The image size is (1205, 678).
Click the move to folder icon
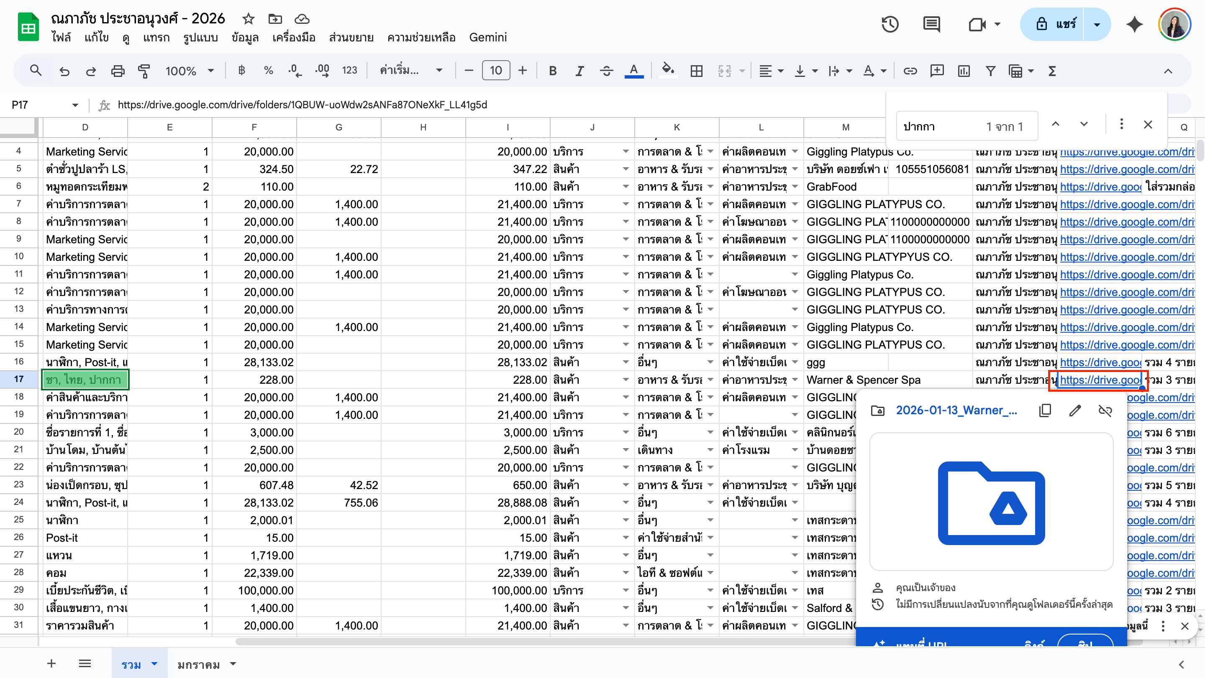pos(275,19)
